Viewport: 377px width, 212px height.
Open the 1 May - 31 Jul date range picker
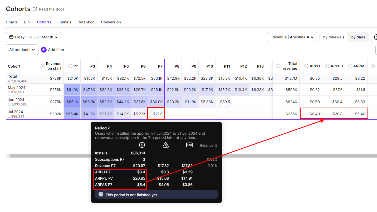tap(34, 37)
